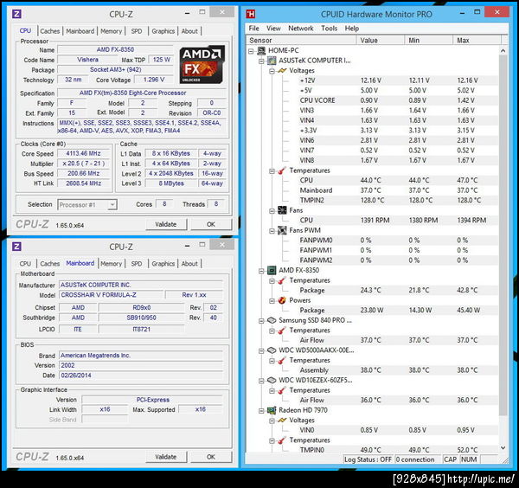Click the Sensor column header
This screenshot has height=488, width=519.
pos(301,41)
